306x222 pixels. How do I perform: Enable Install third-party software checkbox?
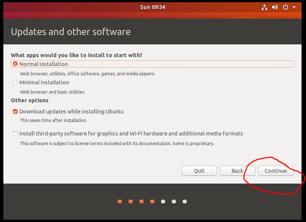click(x=15, y=134)
